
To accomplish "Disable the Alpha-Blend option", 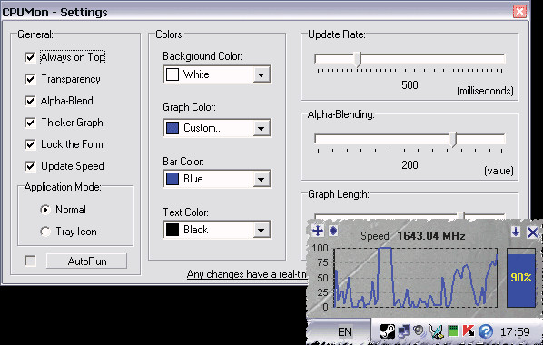I will (x=30, y=101).
